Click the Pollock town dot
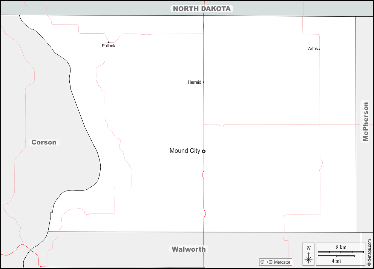 (109, 42)
